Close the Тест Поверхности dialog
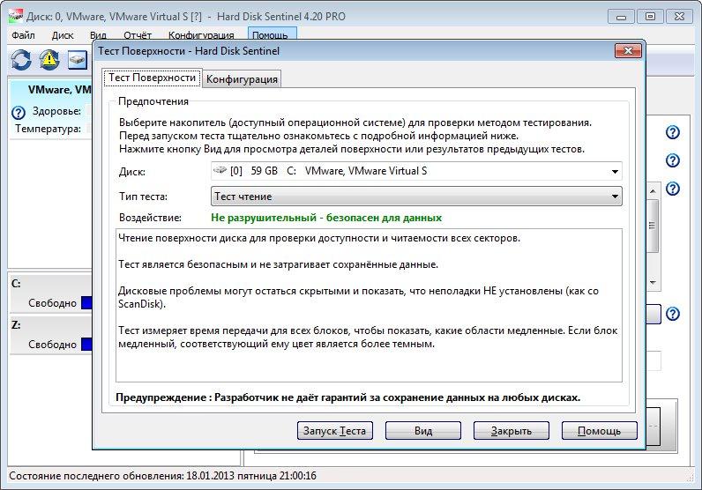702x490 pixels. pos(628,50)
